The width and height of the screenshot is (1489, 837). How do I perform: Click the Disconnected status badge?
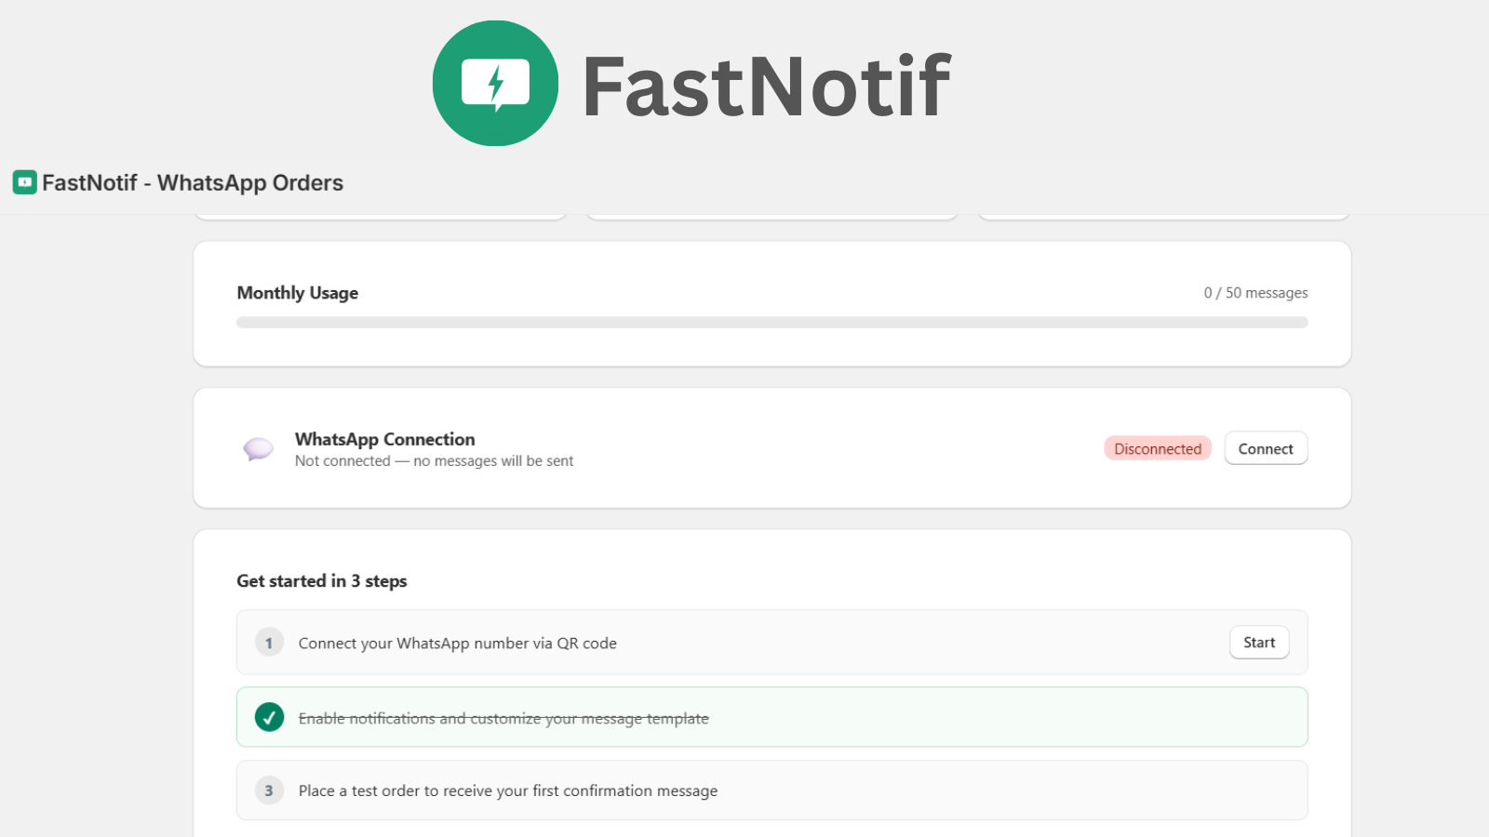1158,448
